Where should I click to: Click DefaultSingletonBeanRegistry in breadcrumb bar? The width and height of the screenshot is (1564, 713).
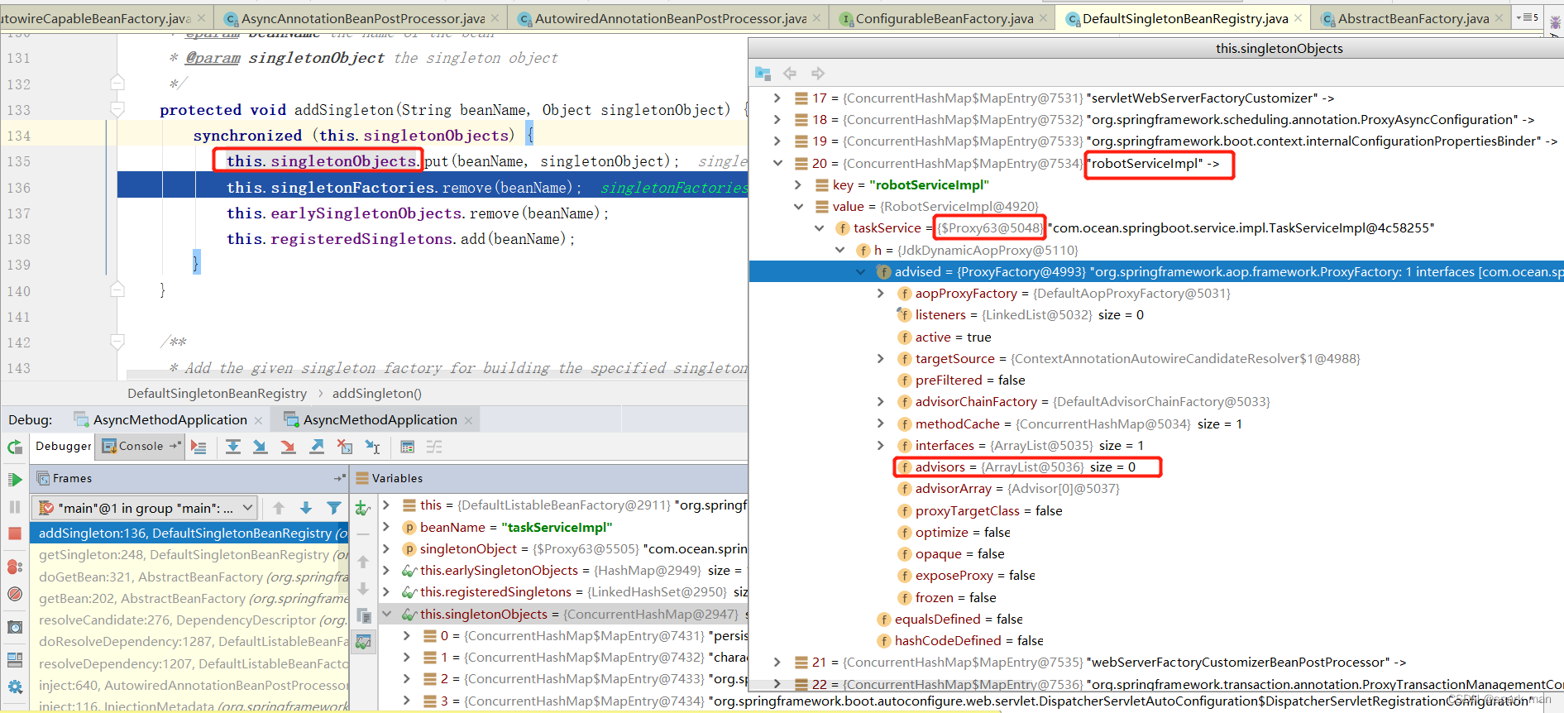click(x=217, y=394)
